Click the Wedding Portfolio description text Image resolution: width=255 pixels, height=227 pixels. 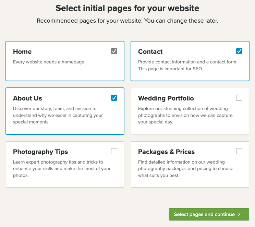185,115
